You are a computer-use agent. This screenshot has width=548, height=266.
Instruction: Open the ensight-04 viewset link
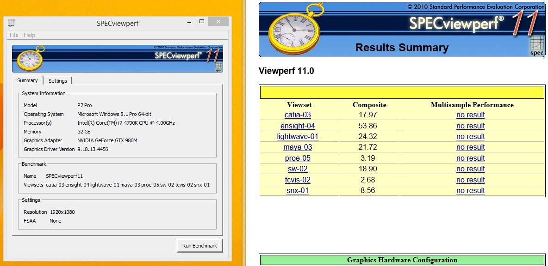298,126
